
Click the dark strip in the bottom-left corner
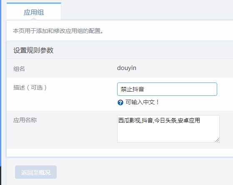[0, 175]
